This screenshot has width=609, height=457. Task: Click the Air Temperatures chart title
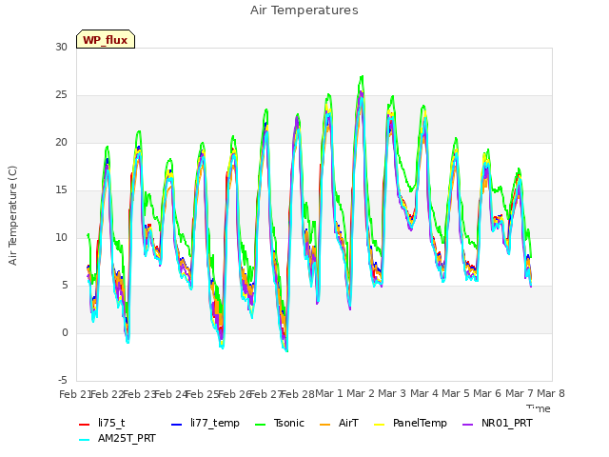coord(304,10)
